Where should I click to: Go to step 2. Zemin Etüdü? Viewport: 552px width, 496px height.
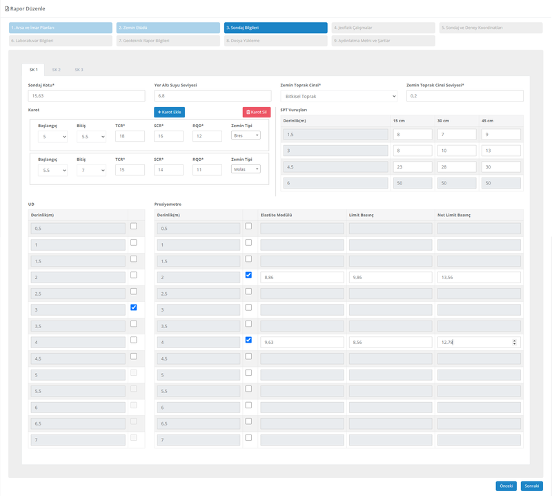point(166,28)
